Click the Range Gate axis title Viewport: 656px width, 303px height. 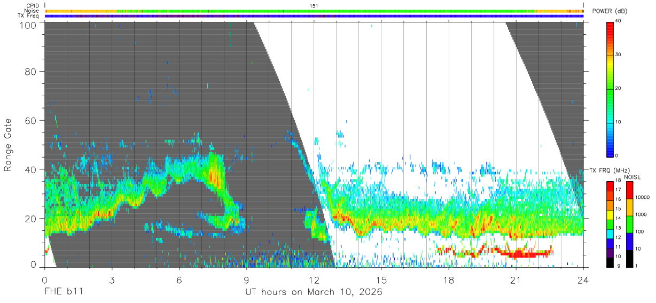pyautogui.click(x=8, y=145)
